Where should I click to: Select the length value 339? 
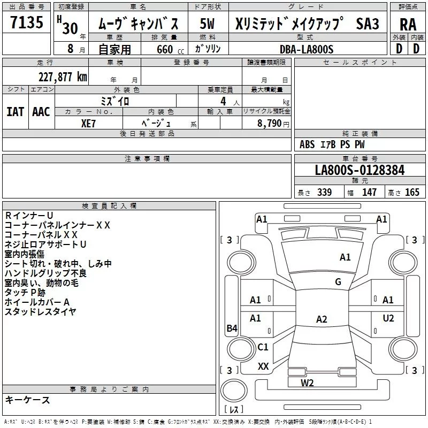click(324, 192)
